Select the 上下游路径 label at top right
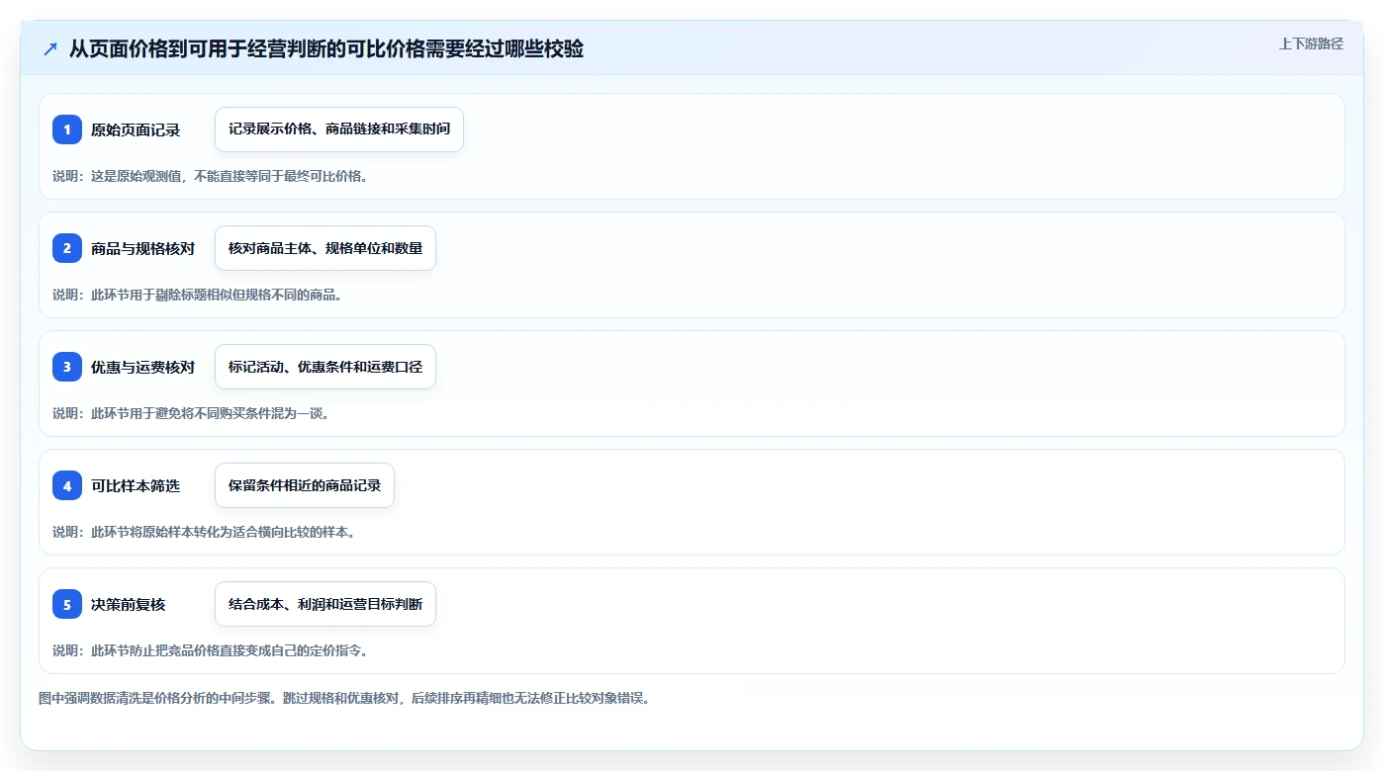1384x771 pixels. 1311,43
